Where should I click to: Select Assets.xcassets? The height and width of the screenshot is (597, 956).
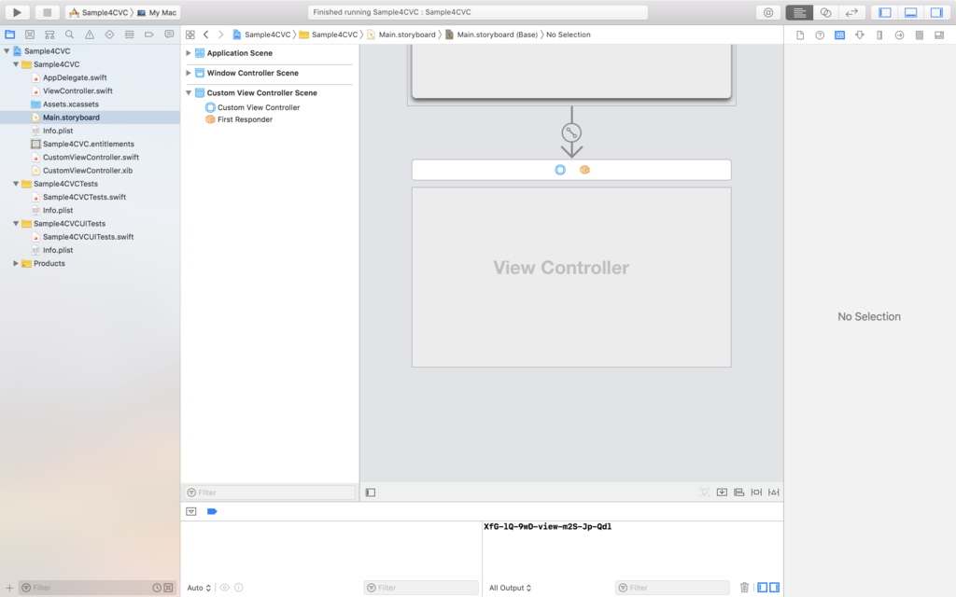(70, 104)
